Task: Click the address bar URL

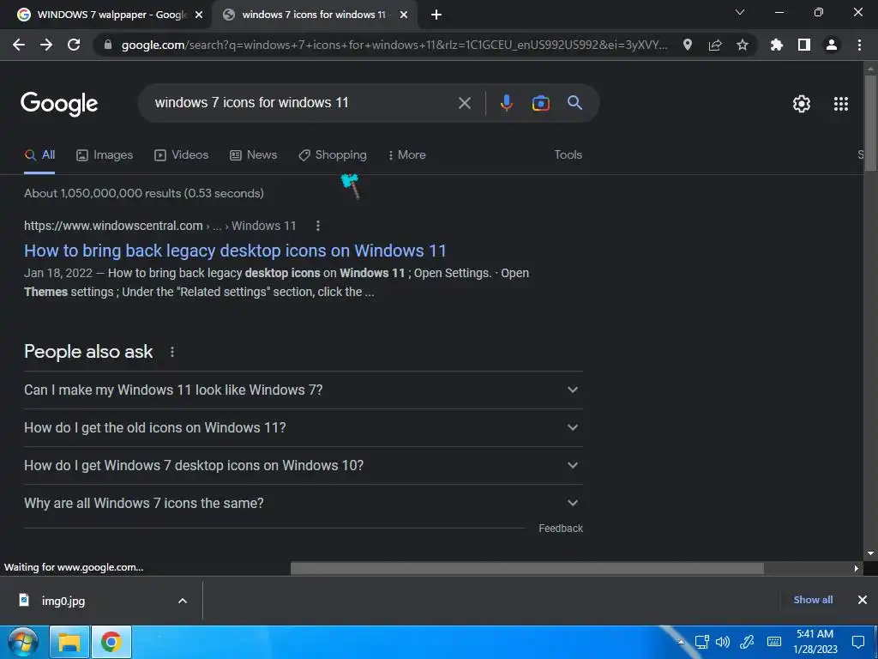Action: 394,45
